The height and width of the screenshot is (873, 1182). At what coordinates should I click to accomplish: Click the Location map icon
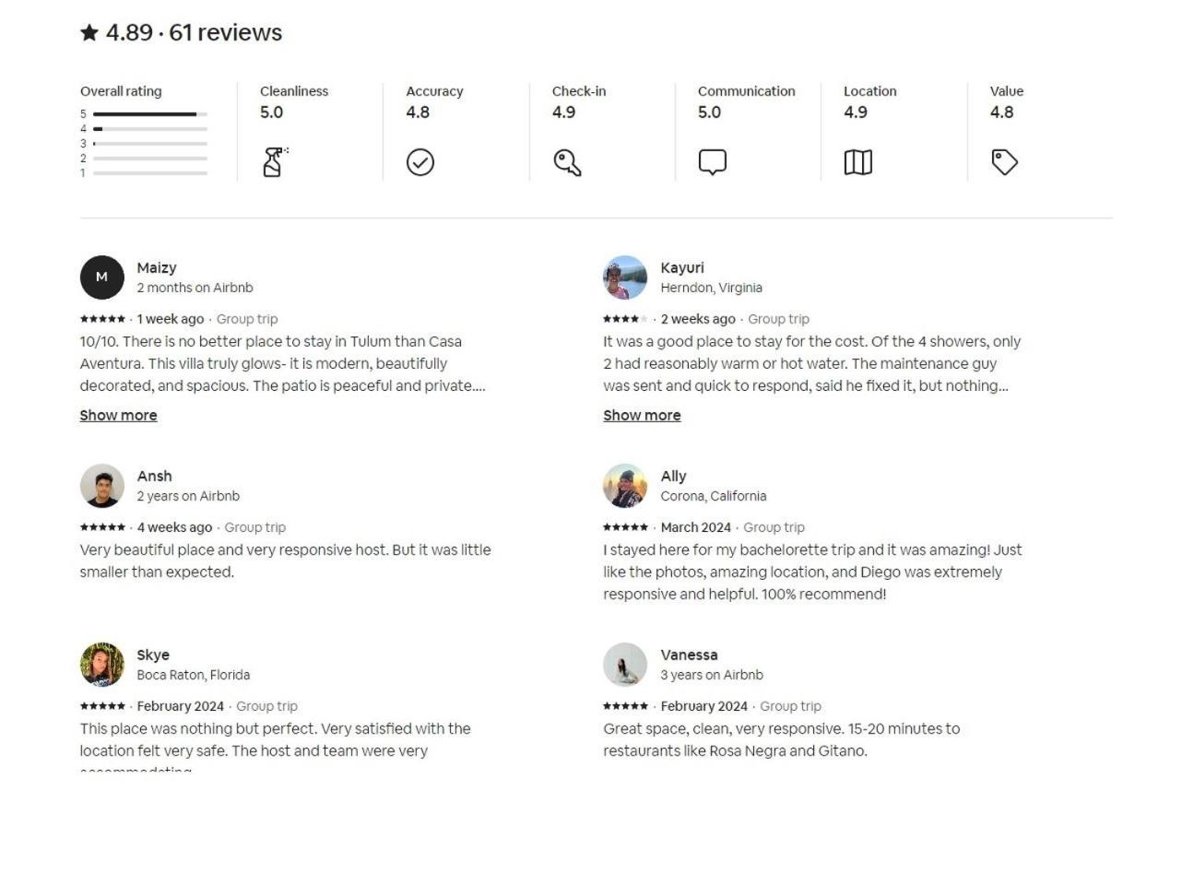857,162
